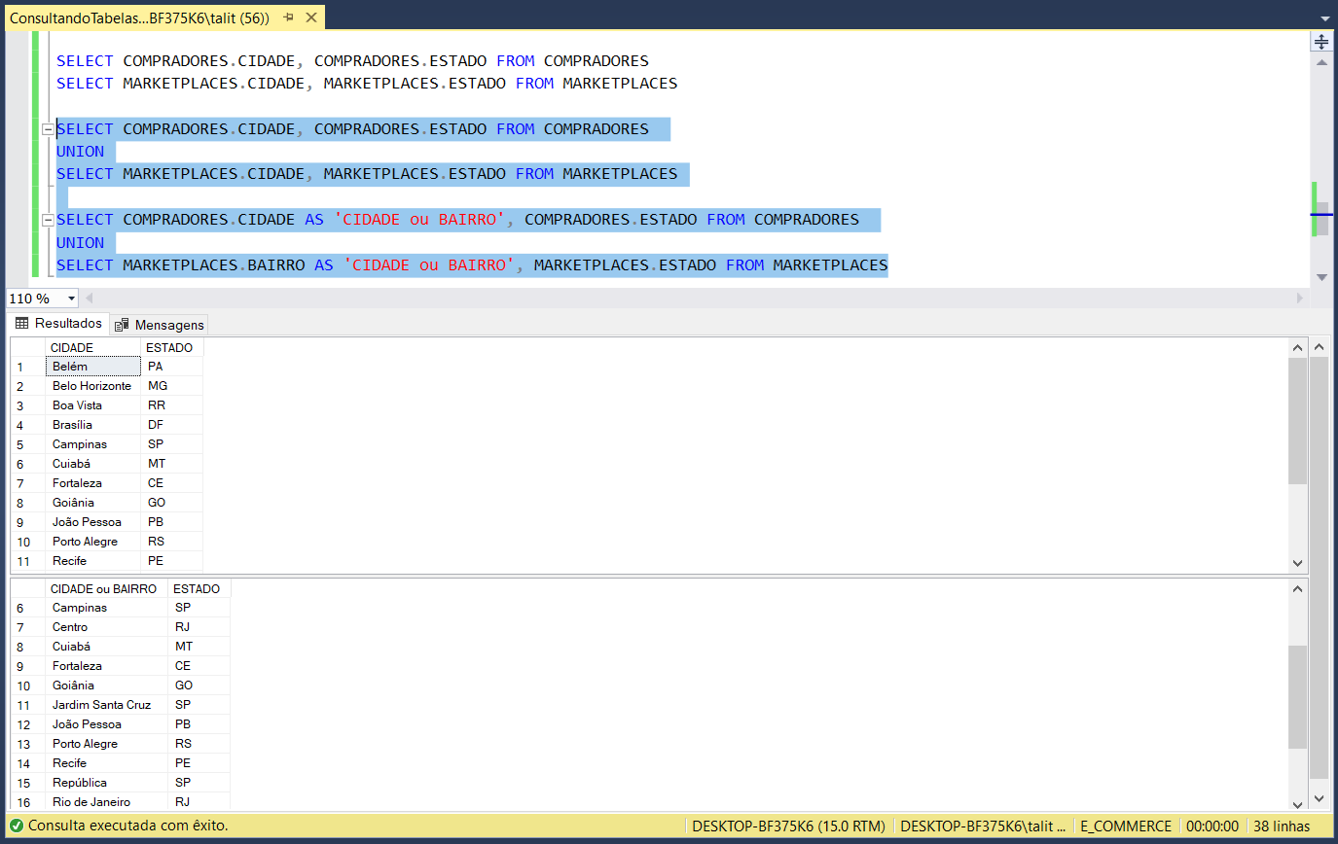This screenshot has width=1338, height=844.
Task: Click the 00:00:00 elapsed time status
Action: 1212,826
